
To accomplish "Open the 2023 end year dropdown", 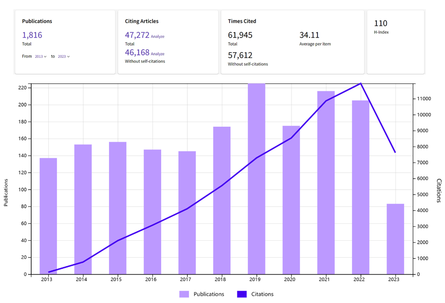I will point(63,56).
